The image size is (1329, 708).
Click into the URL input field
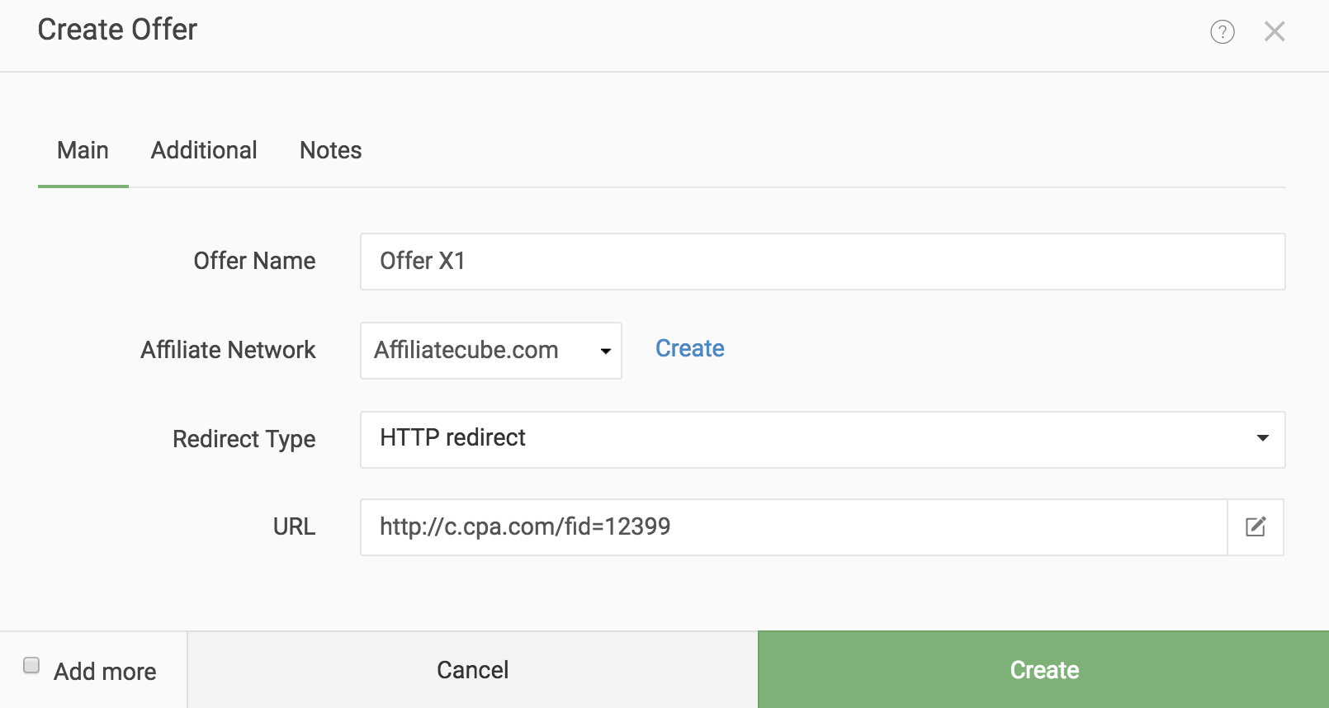pos(794,526)
